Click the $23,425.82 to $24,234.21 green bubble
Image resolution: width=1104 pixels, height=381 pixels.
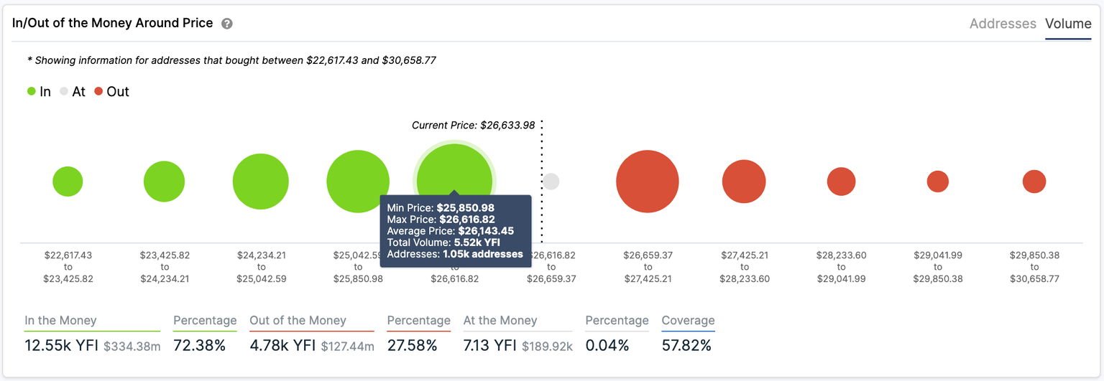click(165, 182)
